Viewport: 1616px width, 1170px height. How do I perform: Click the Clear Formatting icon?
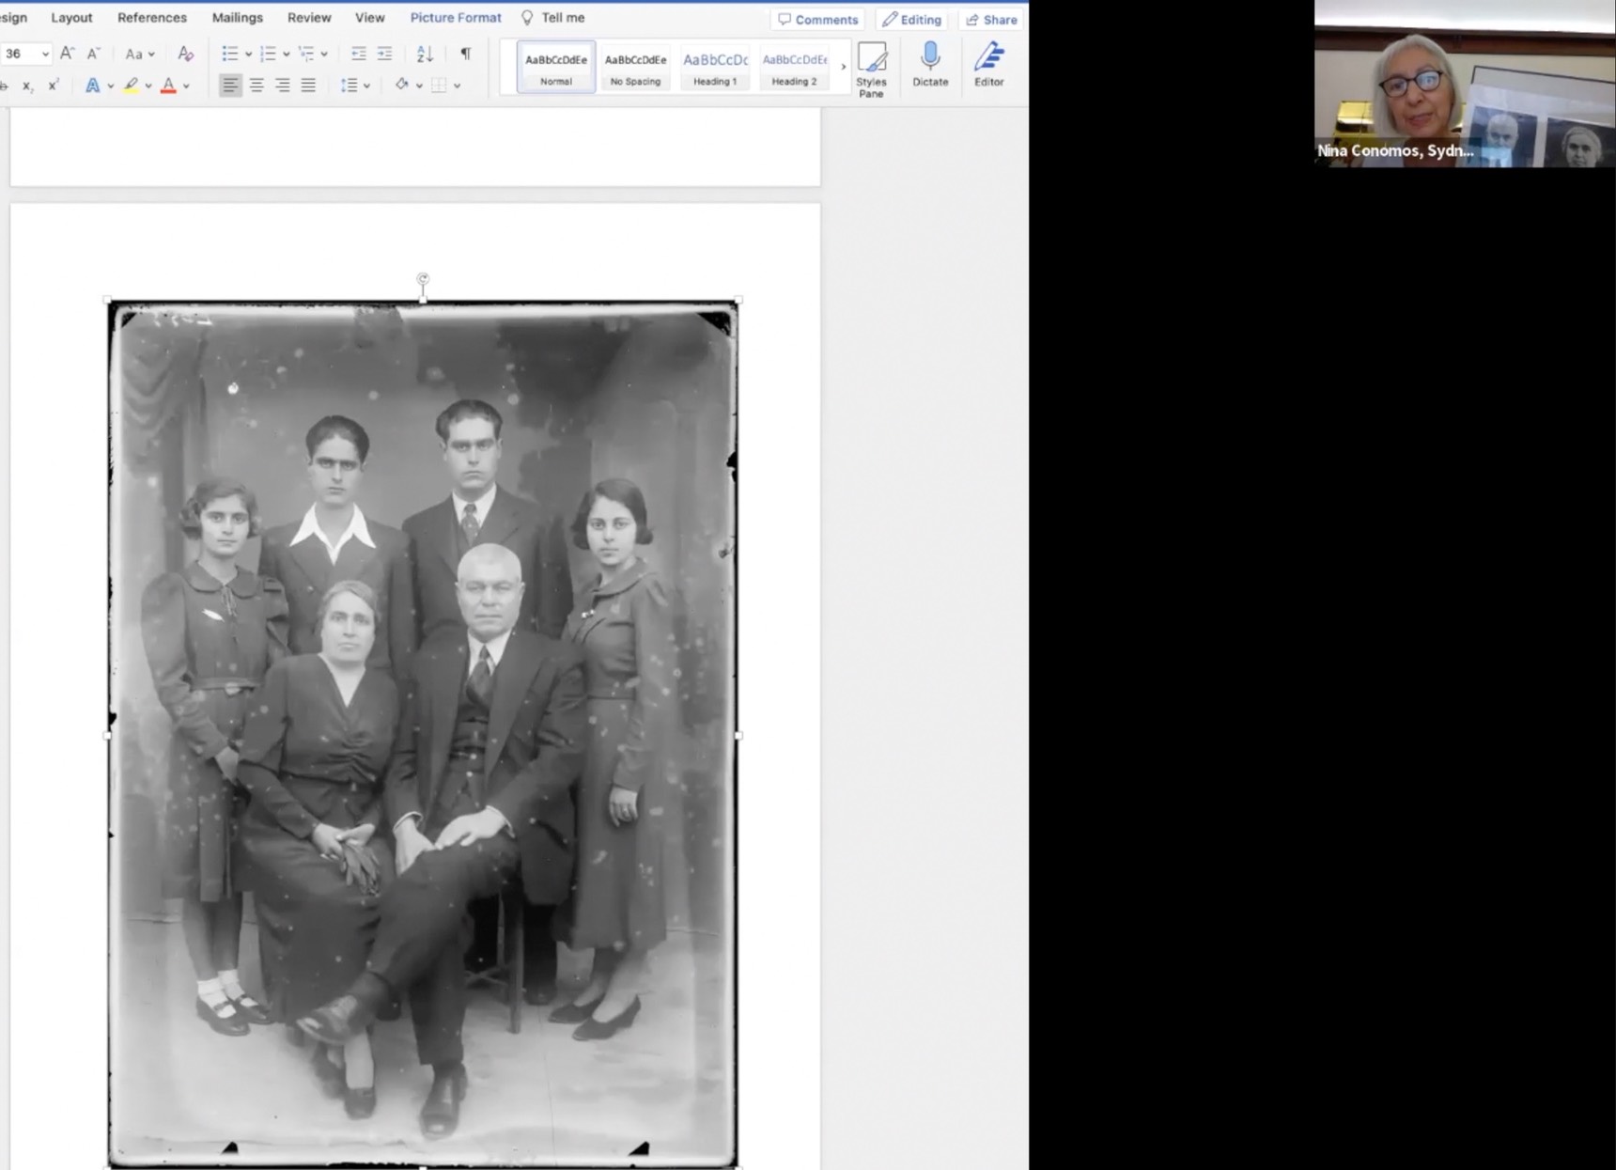(185, 54)
